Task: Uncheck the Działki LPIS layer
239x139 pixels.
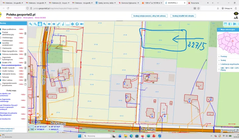Action: (1, 62)
